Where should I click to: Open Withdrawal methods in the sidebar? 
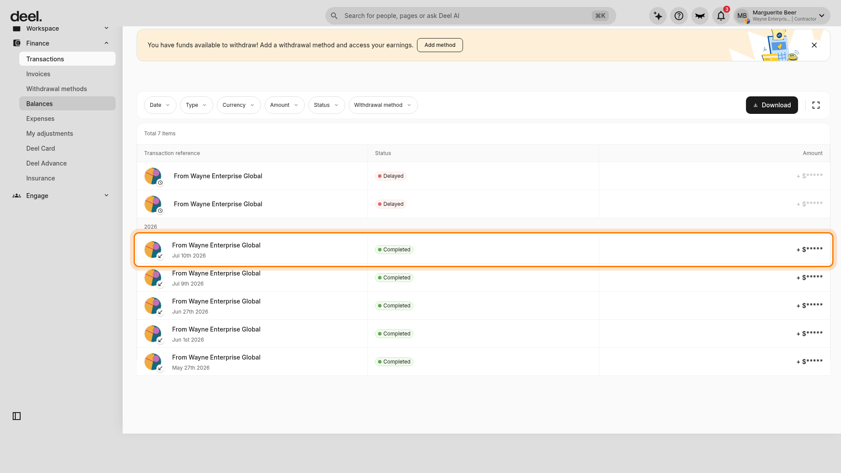[x=67, y=89]
